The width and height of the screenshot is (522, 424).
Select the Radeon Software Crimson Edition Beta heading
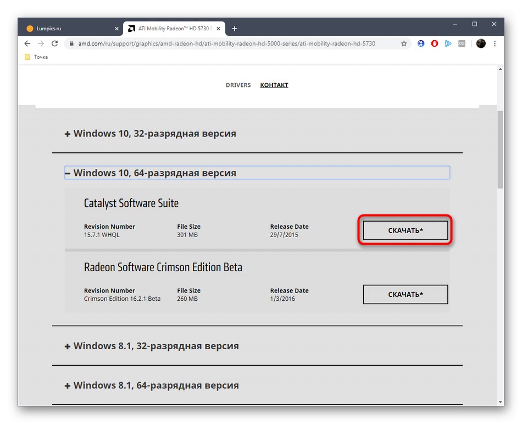coord(163,267)
